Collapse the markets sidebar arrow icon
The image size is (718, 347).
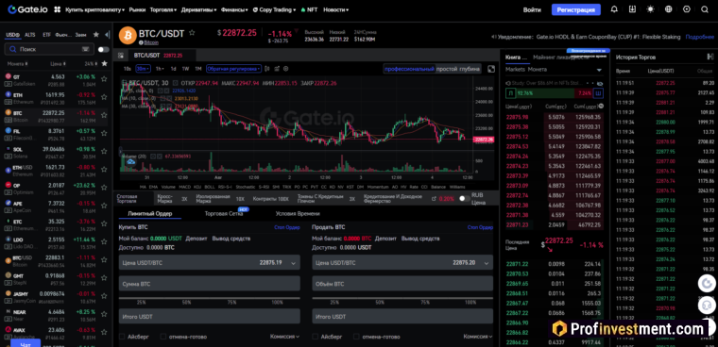107,35
